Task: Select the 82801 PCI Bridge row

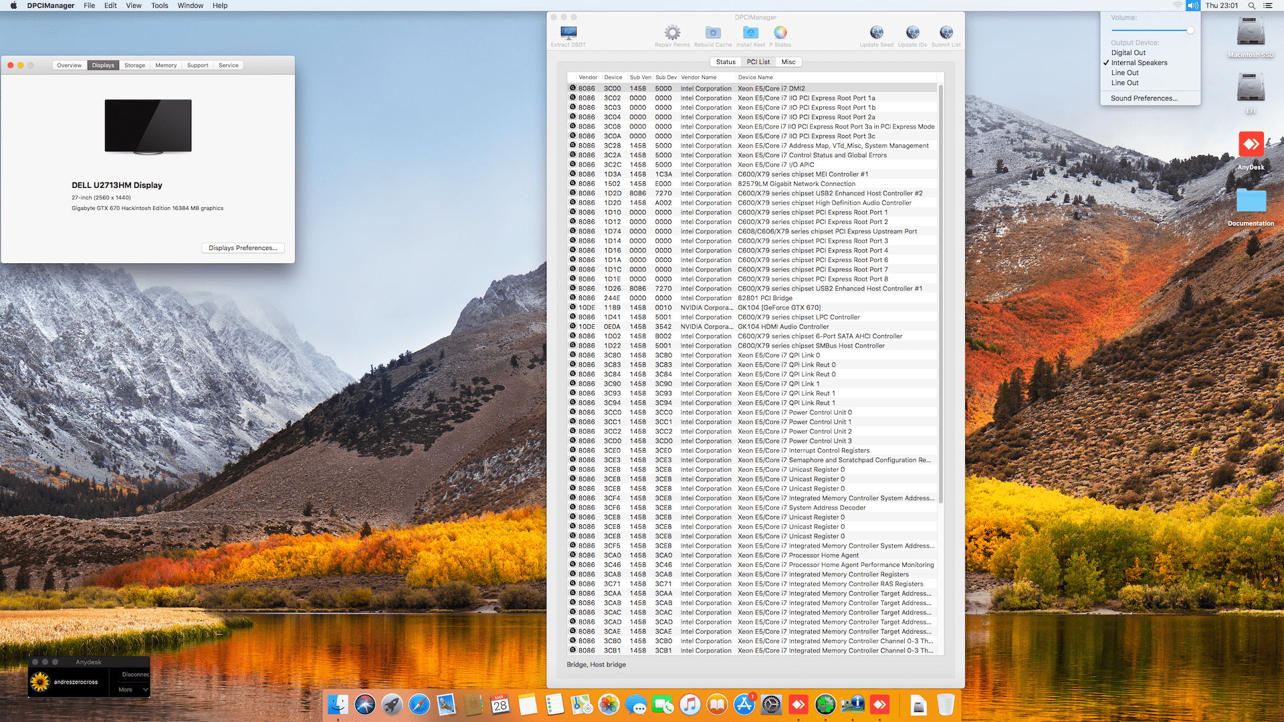Action: click(752, 298)
